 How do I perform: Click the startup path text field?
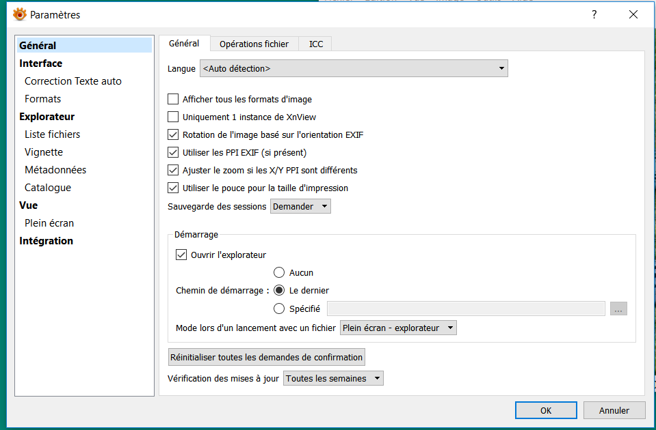click(x=465, y=309)
